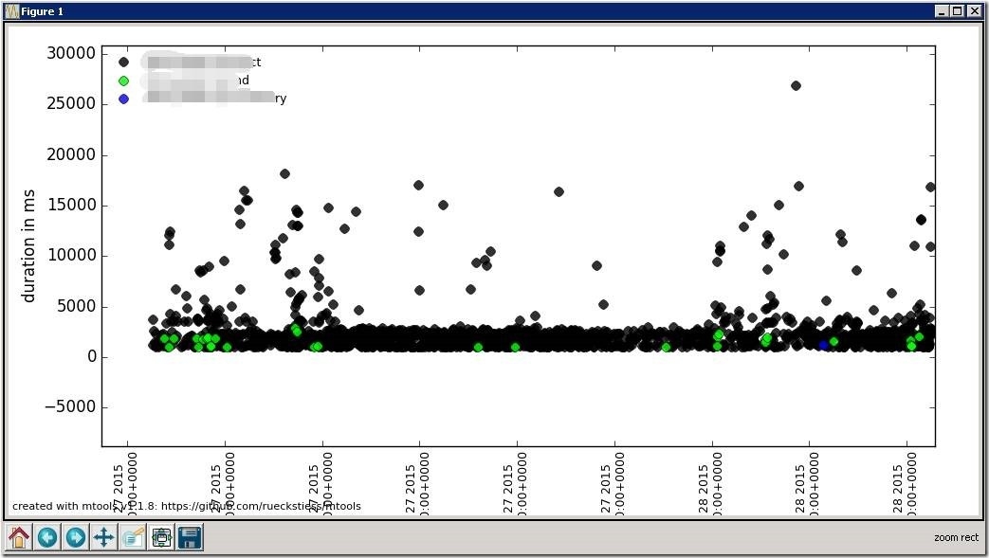989x558 pixels.
Task: Click the single blue data point
Action: [x=823, y=345]
